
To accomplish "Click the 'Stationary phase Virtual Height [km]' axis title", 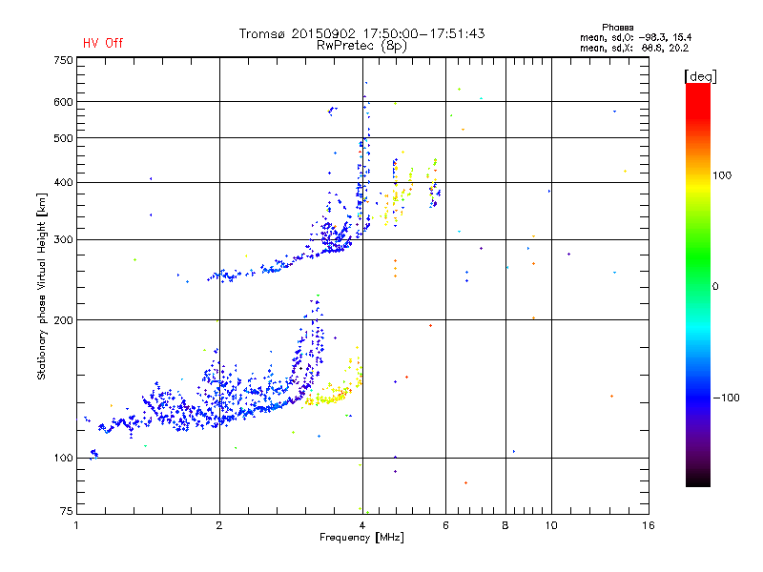I will point(41,287).
